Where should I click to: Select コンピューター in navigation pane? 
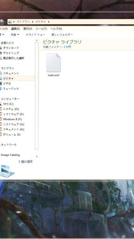coord(10,99)
